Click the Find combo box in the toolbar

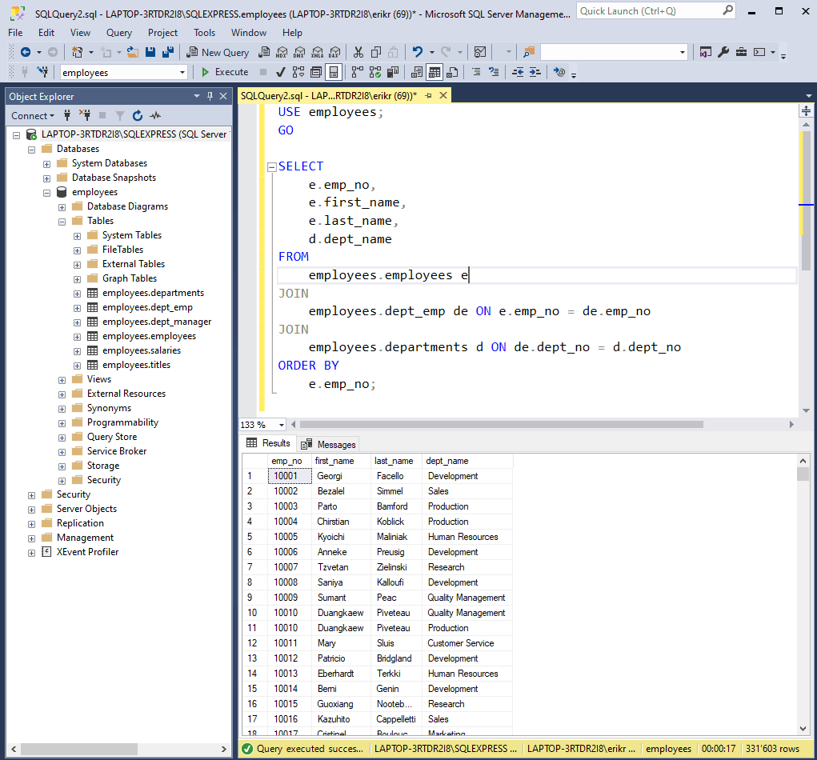click(x=615, y=52)
